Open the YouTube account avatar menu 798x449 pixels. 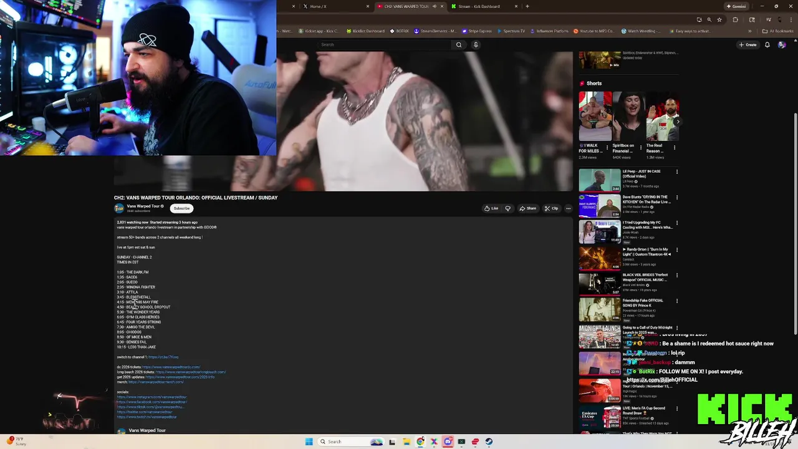782,45
